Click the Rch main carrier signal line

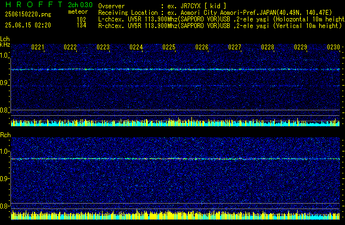point(176,159)
